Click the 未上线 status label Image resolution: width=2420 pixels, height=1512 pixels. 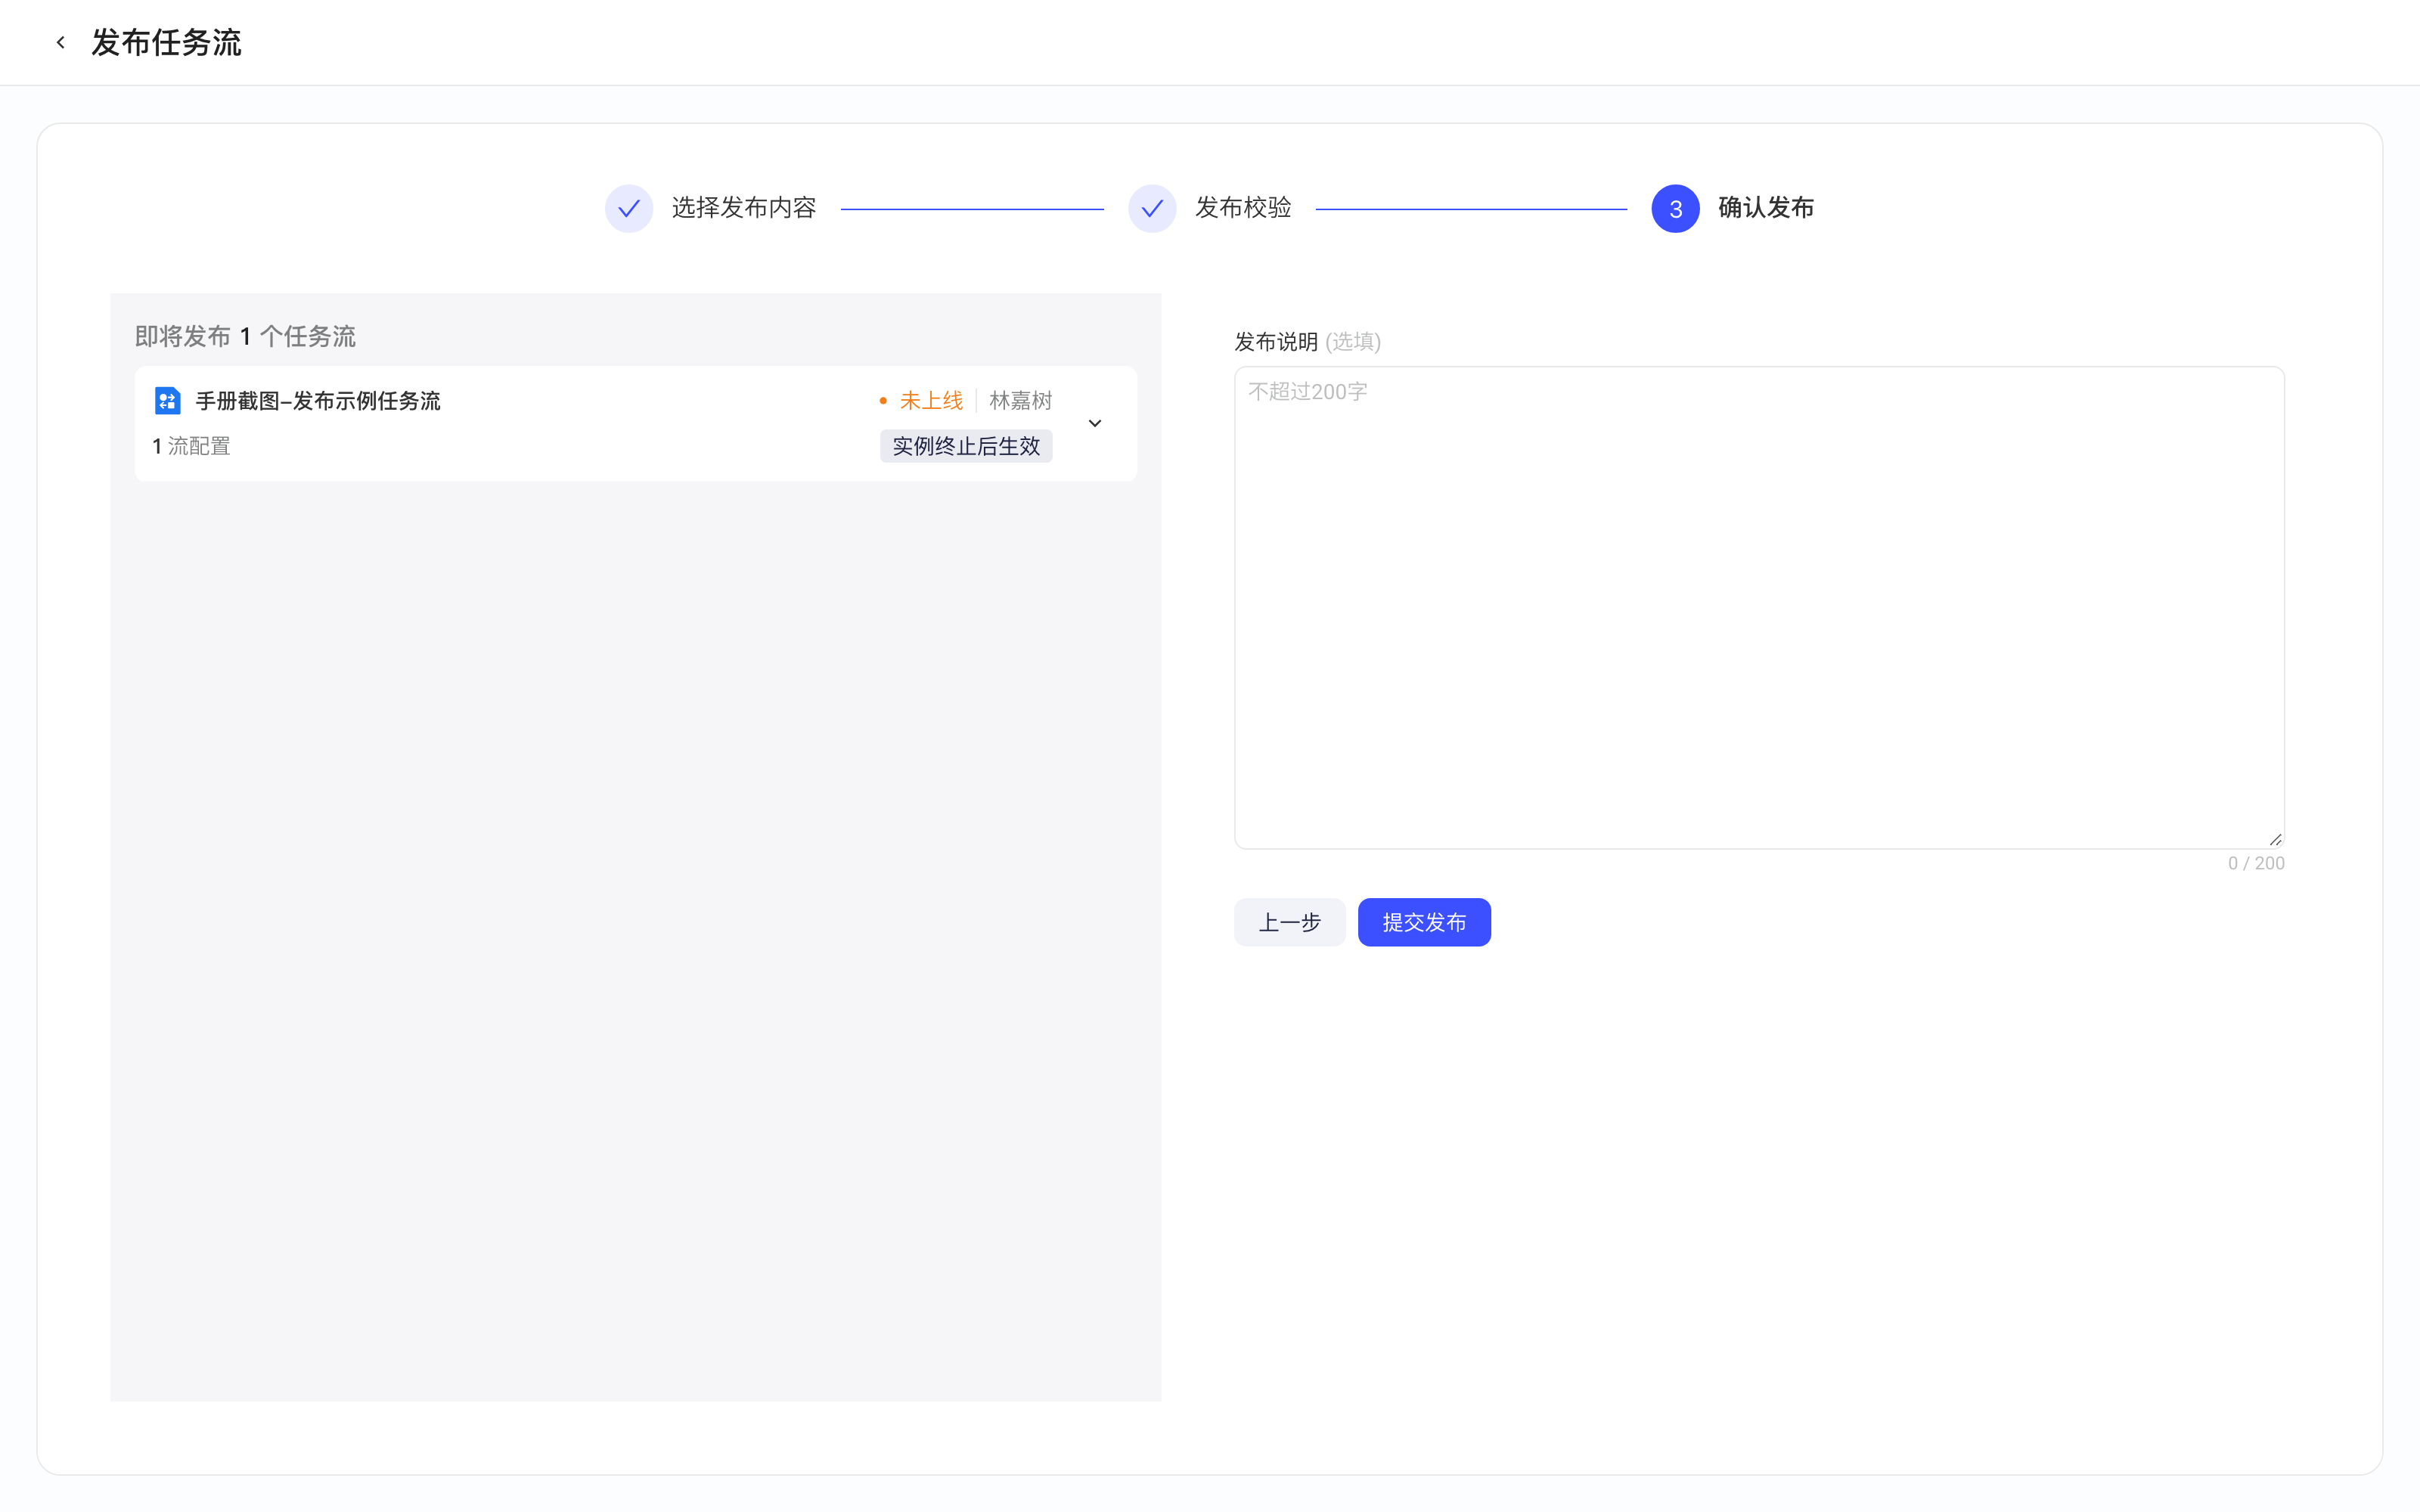tap(931, 401)
